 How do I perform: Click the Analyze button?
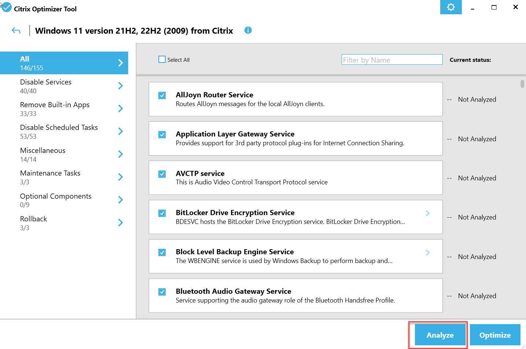click(x=440, y=335)
